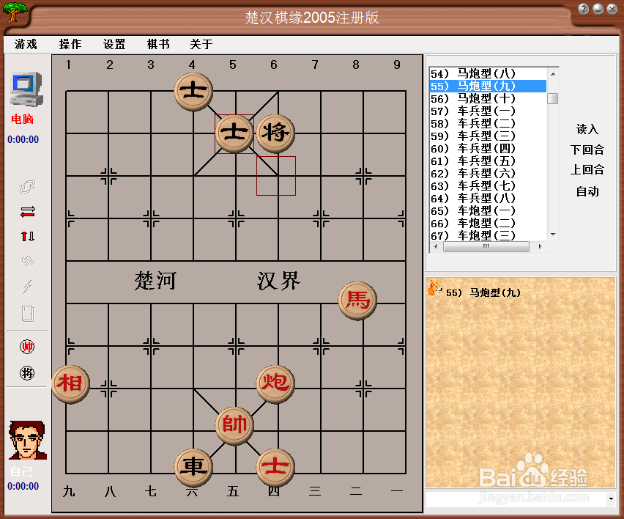Select list entry 60) 车兵型(四)

489,148
